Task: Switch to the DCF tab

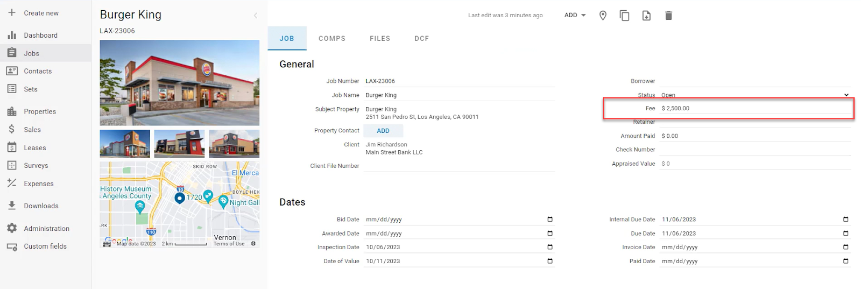Action: pos(422,38)
